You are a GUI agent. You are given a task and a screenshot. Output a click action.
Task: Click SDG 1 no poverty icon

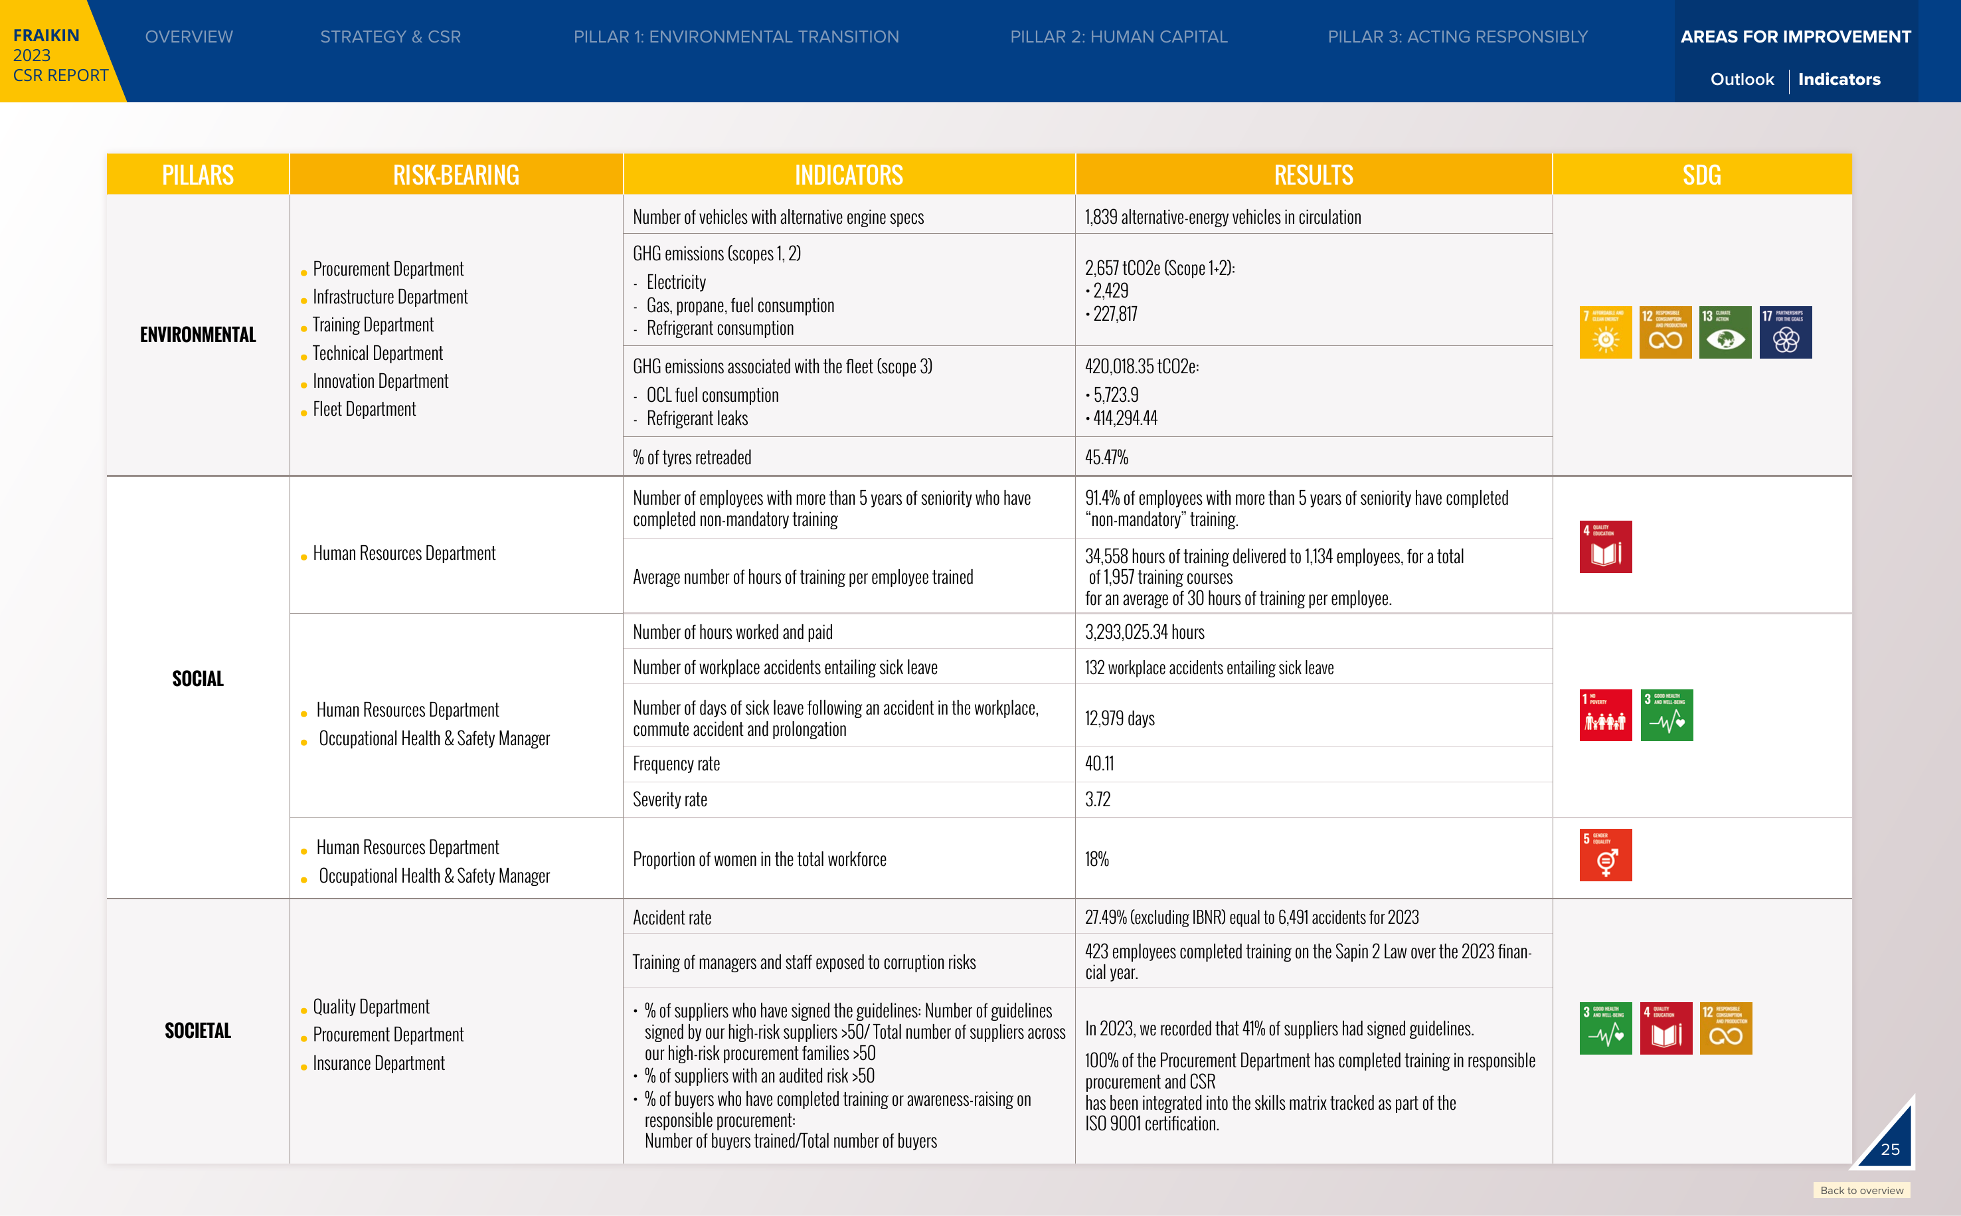(1605, 715)
